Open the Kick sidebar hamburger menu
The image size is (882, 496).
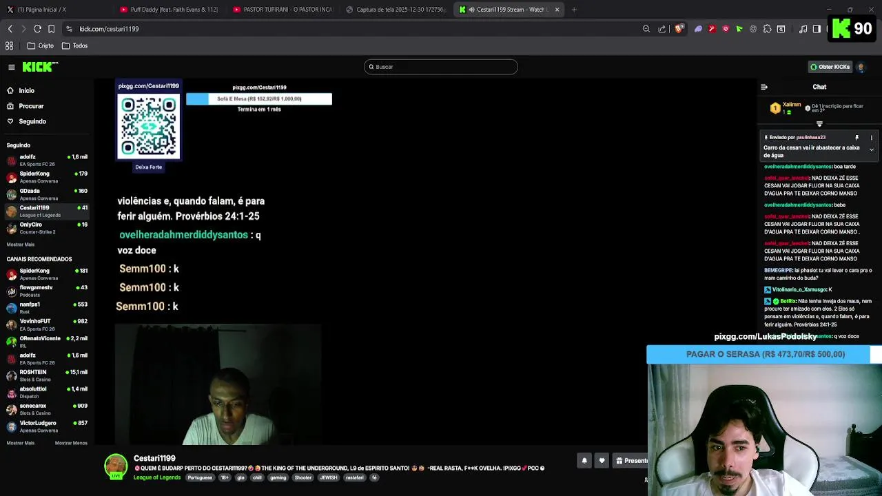[12, 67]
